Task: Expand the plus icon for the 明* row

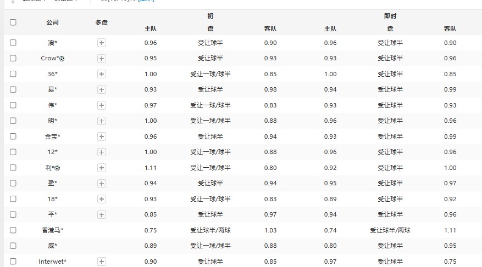Action: pyautogui.click(x=102, y=121)
